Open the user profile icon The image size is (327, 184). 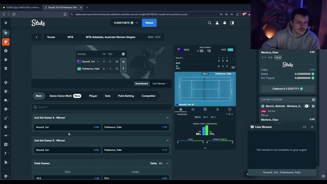click(217, 23)
